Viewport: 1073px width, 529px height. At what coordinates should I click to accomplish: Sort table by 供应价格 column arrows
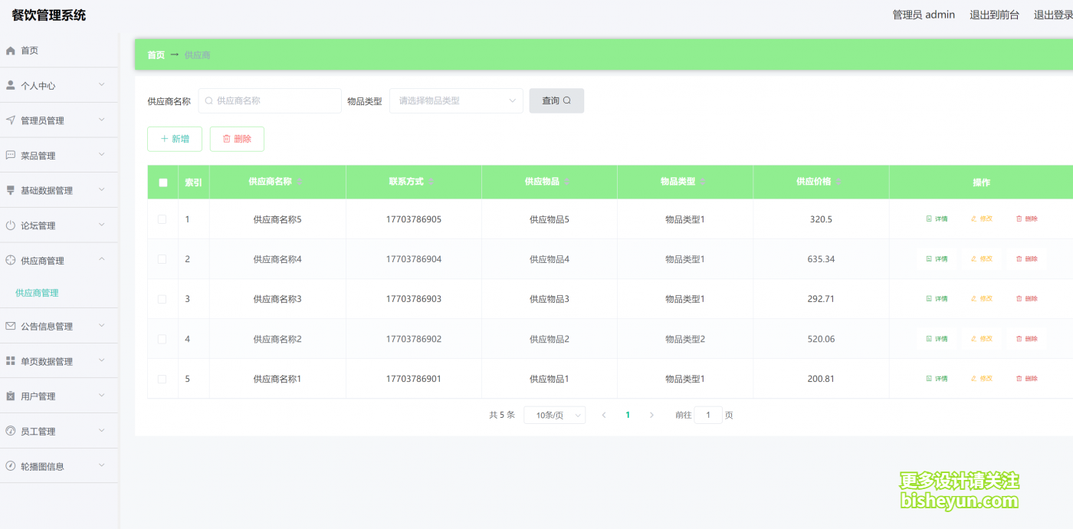pyautogui.click(x=838, y=182)
